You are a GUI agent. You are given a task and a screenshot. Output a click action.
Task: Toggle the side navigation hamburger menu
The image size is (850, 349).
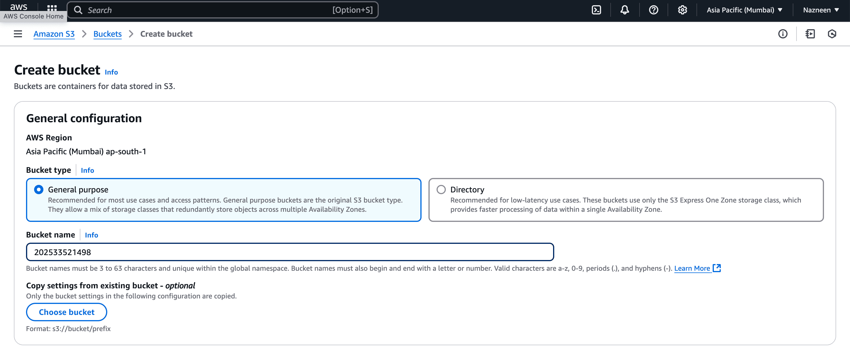point(18,34)
